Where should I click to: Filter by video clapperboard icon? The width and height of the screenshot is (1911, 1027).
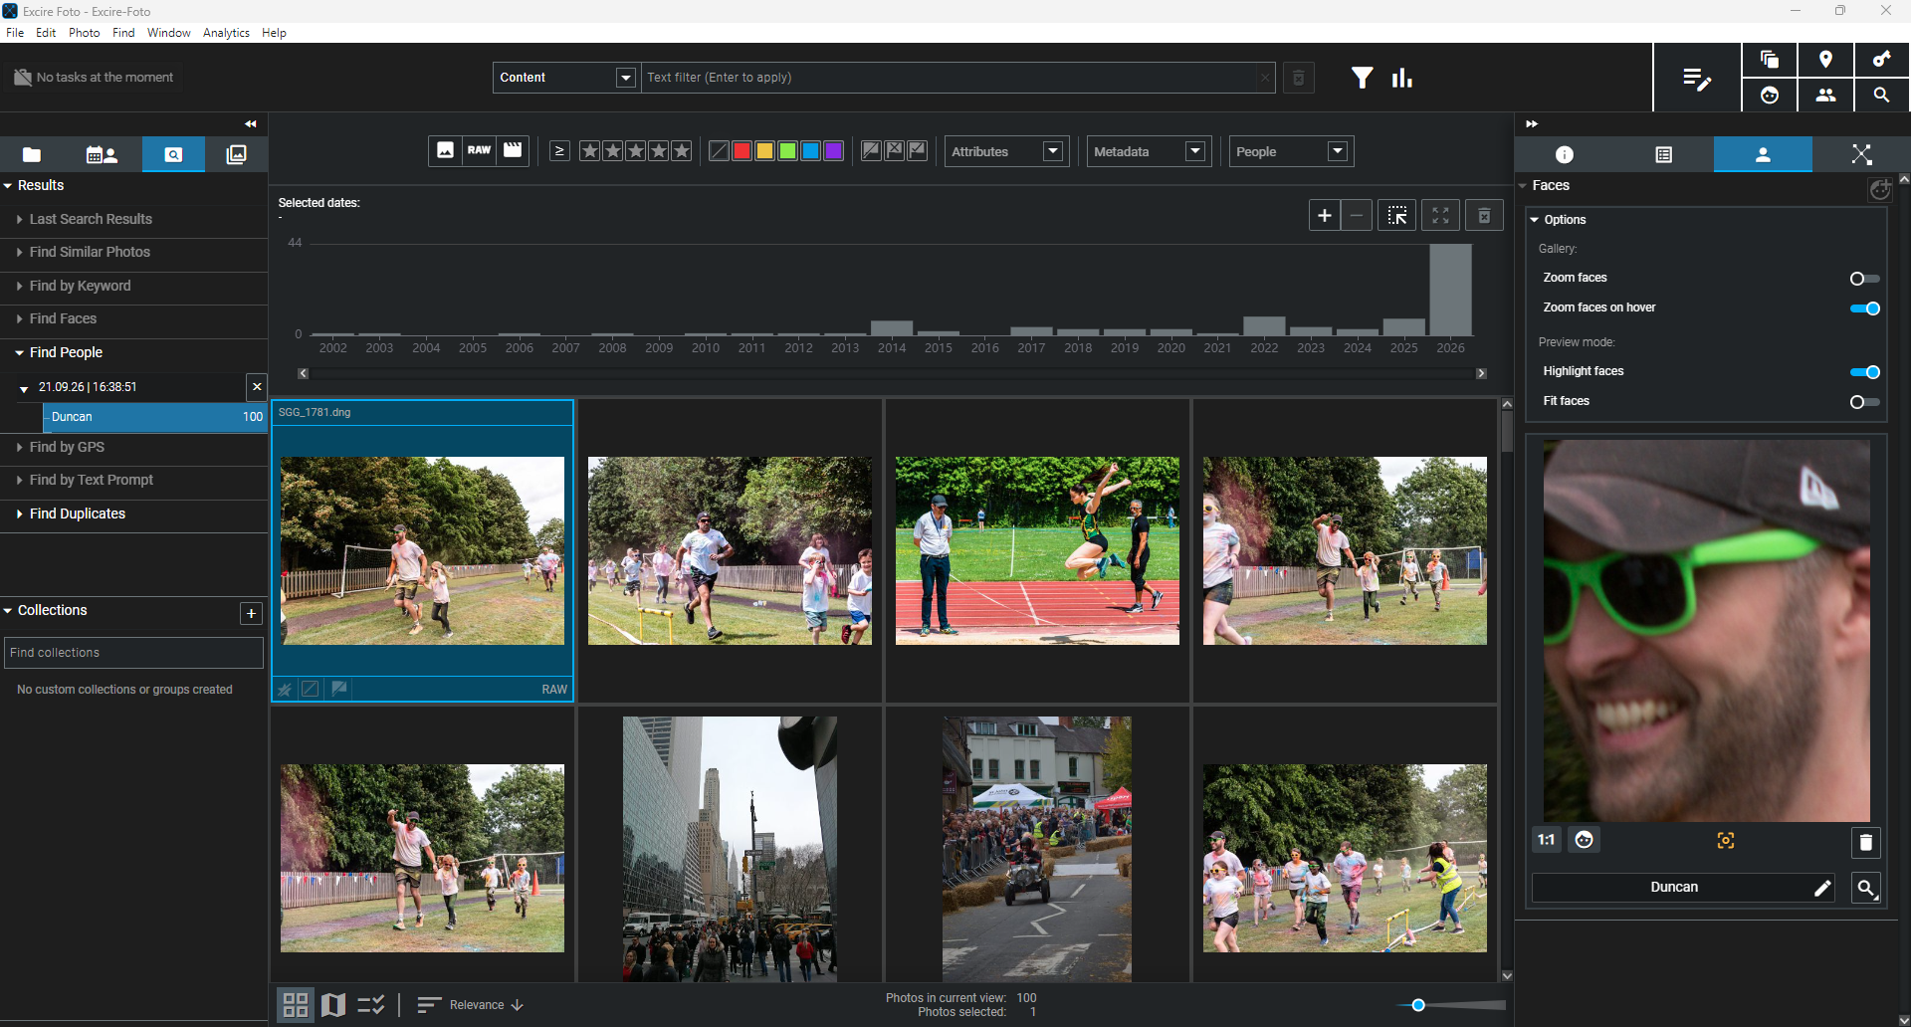point(513,150)
